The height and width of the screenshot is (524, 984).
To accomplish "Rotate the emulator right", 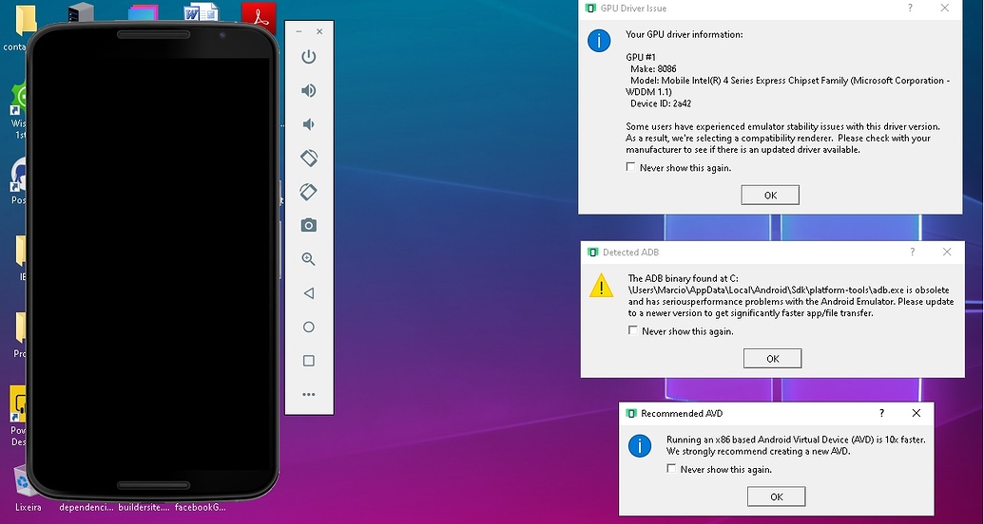I will pyautogui.click(x=308, y=192).
